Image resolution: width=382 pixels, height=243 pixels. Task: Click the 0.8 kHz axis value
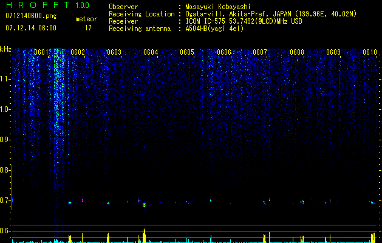click(5, 170)
